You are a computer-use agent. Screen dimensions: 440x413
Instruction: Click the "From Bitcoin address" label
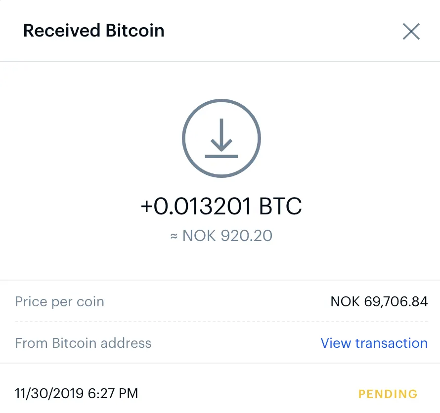coord(83,343)
